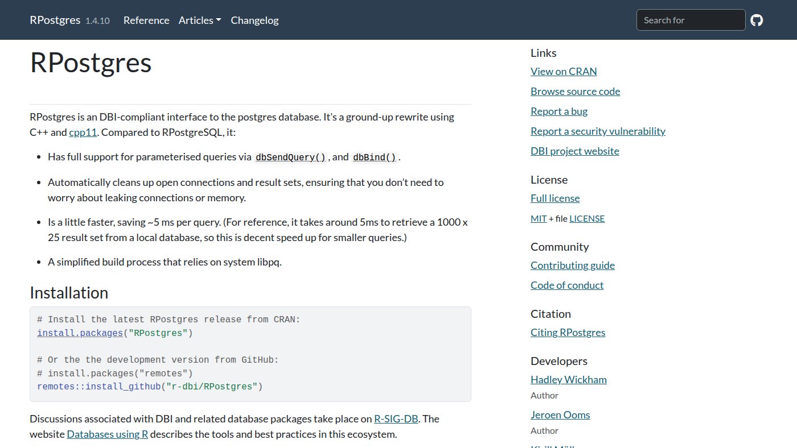
Task: Open the MIT license link
Action: click(539, 218)
